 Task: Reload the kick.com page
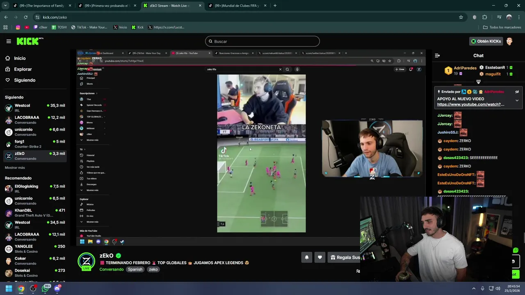pos(25,17)
